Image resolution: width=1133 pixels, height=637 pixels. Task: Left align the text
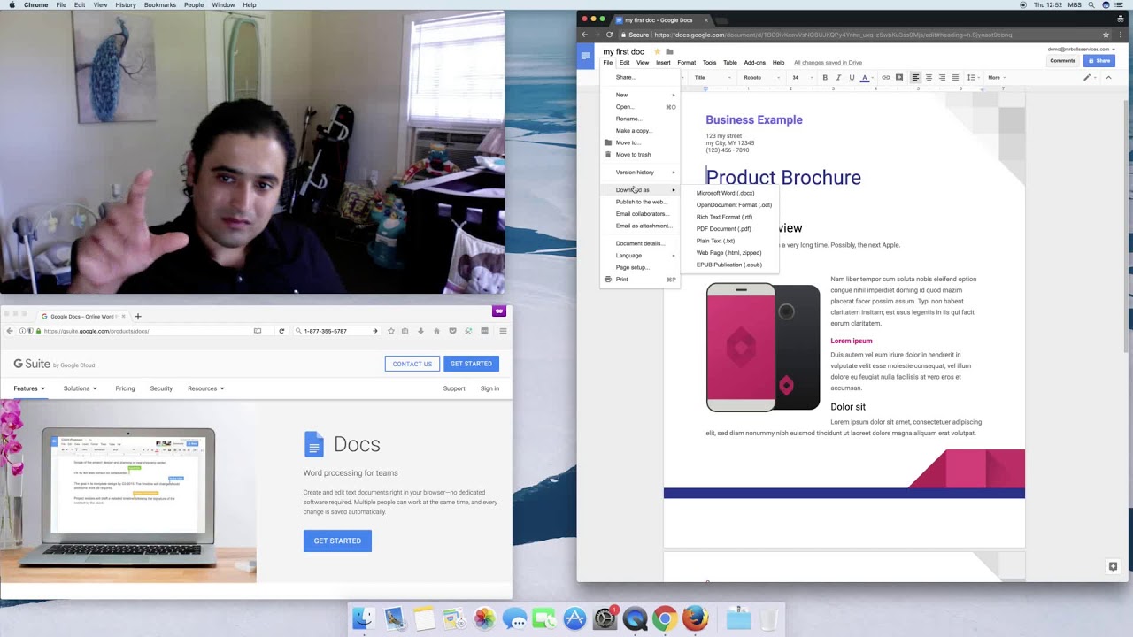point(915,78)
